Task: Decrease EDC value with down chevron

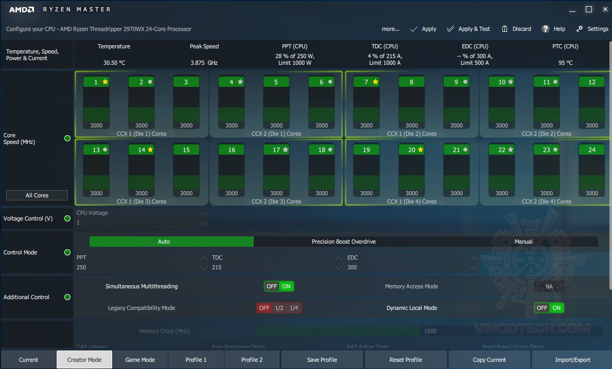Action: pos(474,268)
